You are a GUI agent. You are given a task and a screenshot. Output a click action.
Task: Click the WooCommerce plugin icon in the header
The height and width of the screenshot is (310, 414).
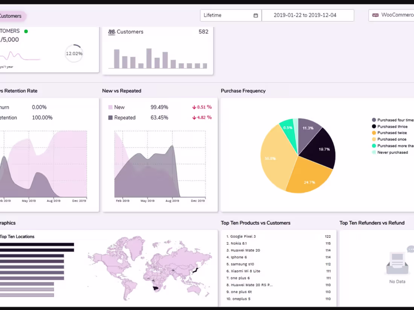tap(375, 15)
